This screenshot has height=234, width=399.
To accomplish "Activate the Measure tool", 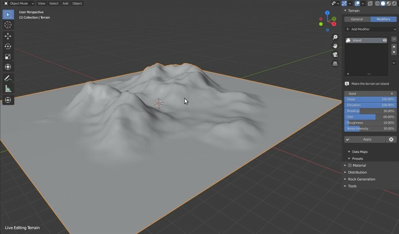I will click(x=8, y=89).
